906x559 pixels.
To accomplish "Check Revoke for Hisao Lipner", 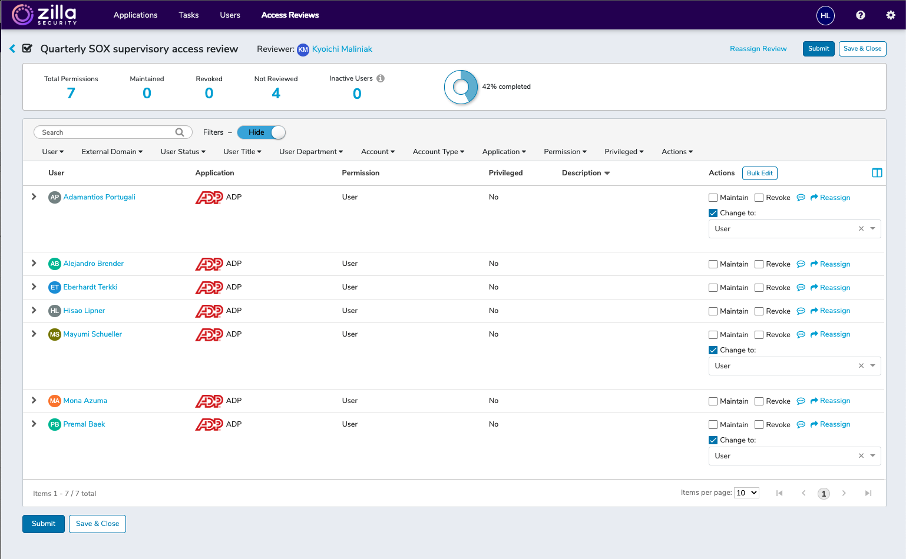I will [759, 311].
